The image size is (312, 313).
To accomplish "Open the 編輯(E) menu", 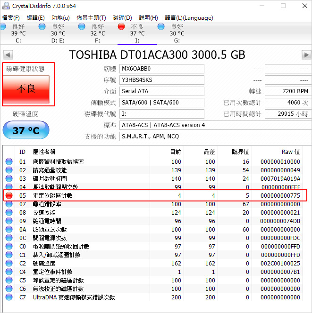I will click(35, 18).
